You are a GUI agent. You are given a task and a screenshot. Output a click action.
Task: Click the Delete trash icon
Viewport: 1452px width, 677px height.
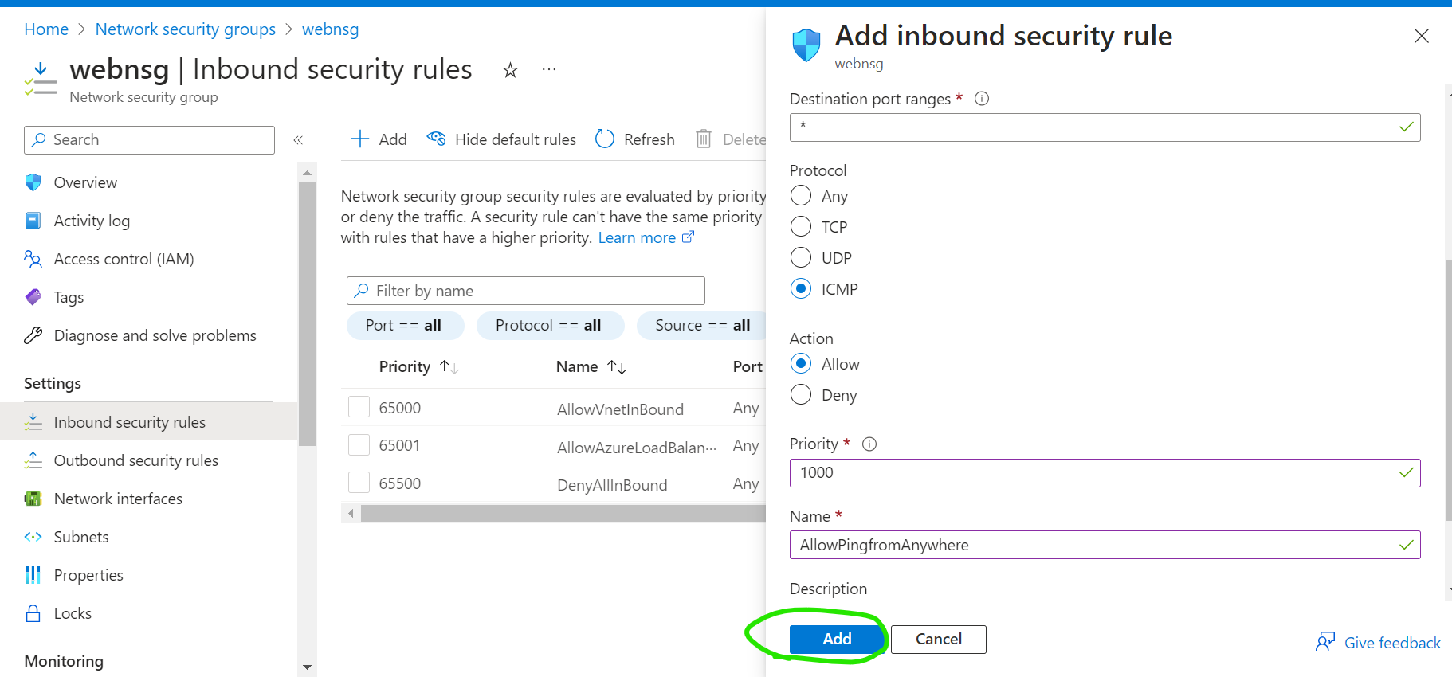pos(704,139)
